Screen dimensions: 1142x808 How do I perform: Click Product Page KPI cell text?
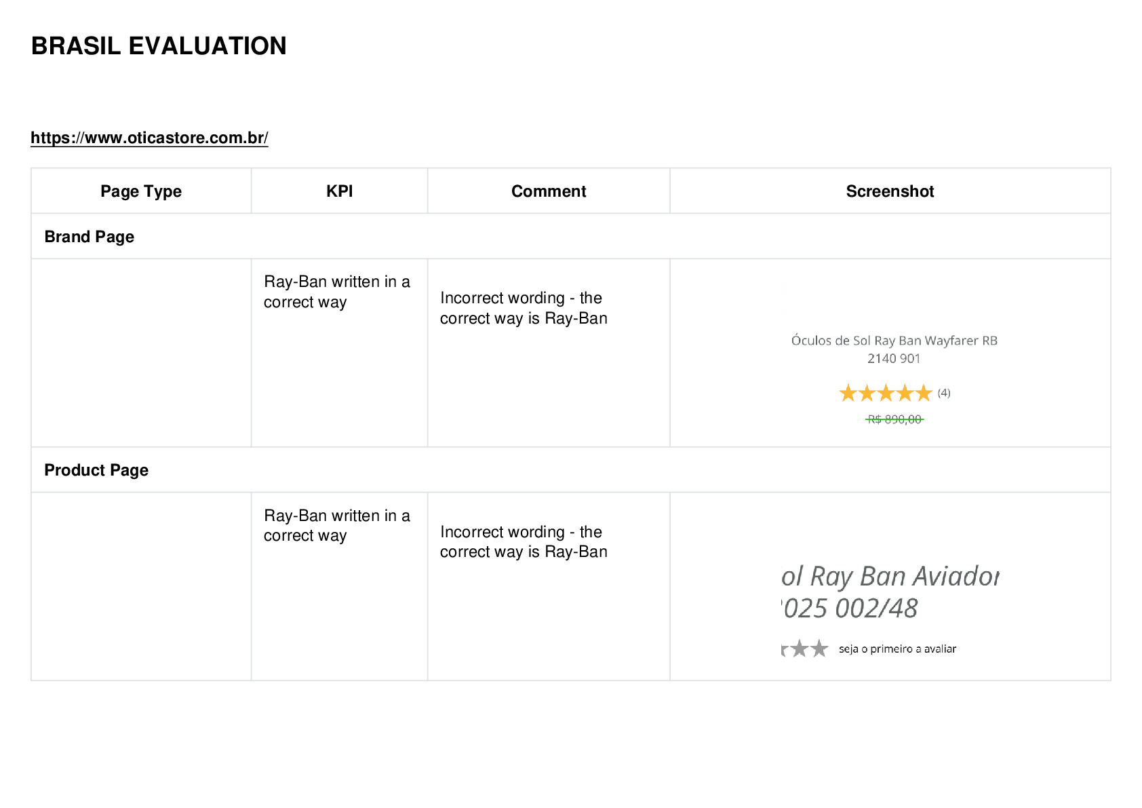337,525
